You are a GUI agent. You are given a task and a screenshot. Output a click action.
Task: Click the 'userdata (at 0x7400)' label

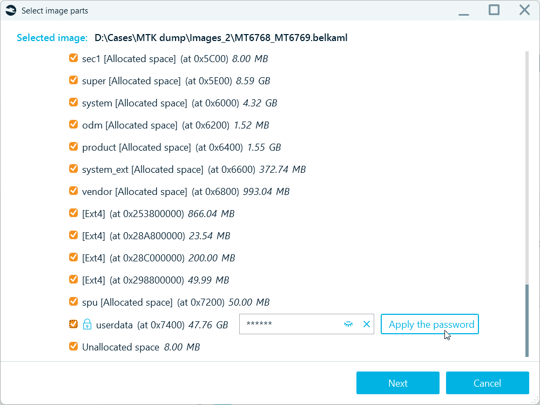coord(140,325)
